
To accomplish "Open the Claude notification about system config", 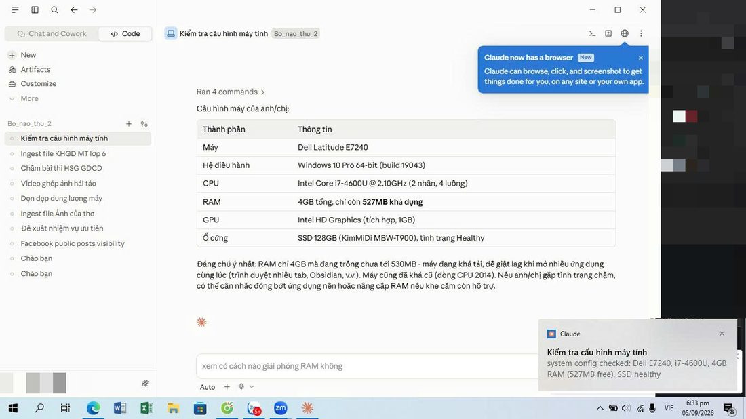I will click(637, 355).
